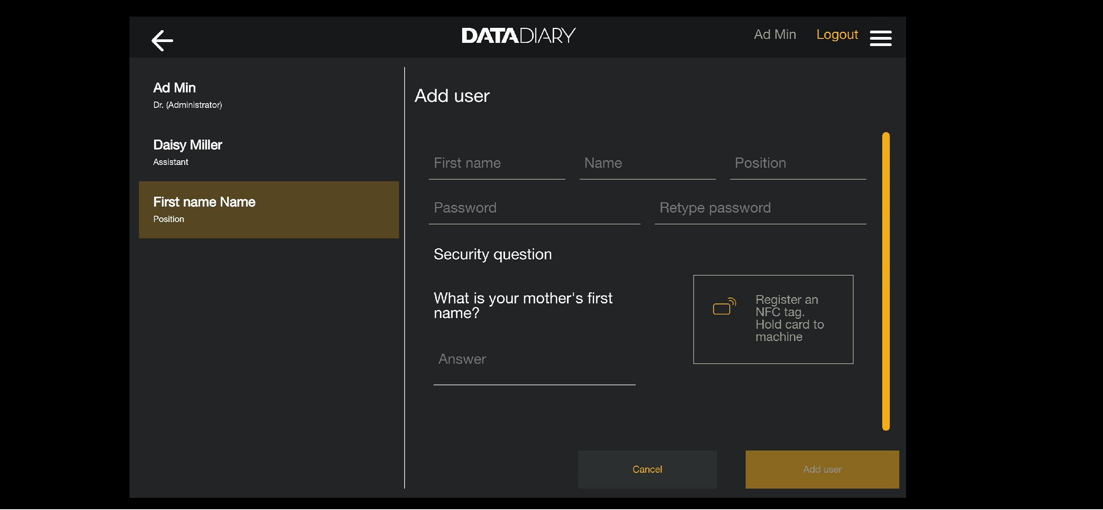The width and height of the screenshot is (1103, 510).
Task: Click the Cancel button
Action: (647, 470)
